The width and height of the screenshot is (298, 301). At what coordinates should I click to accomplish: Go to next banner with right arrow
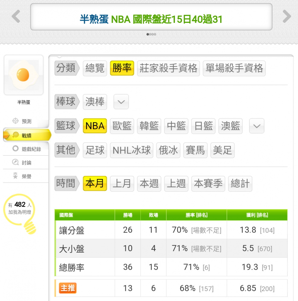287,17
